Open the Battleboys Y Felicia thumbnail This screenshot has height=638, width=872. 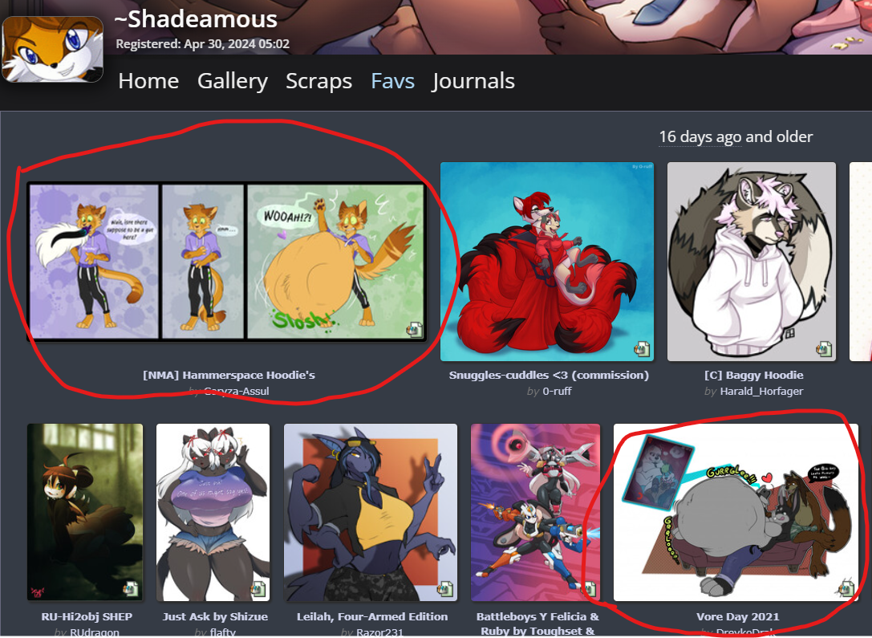pos(536,512)
